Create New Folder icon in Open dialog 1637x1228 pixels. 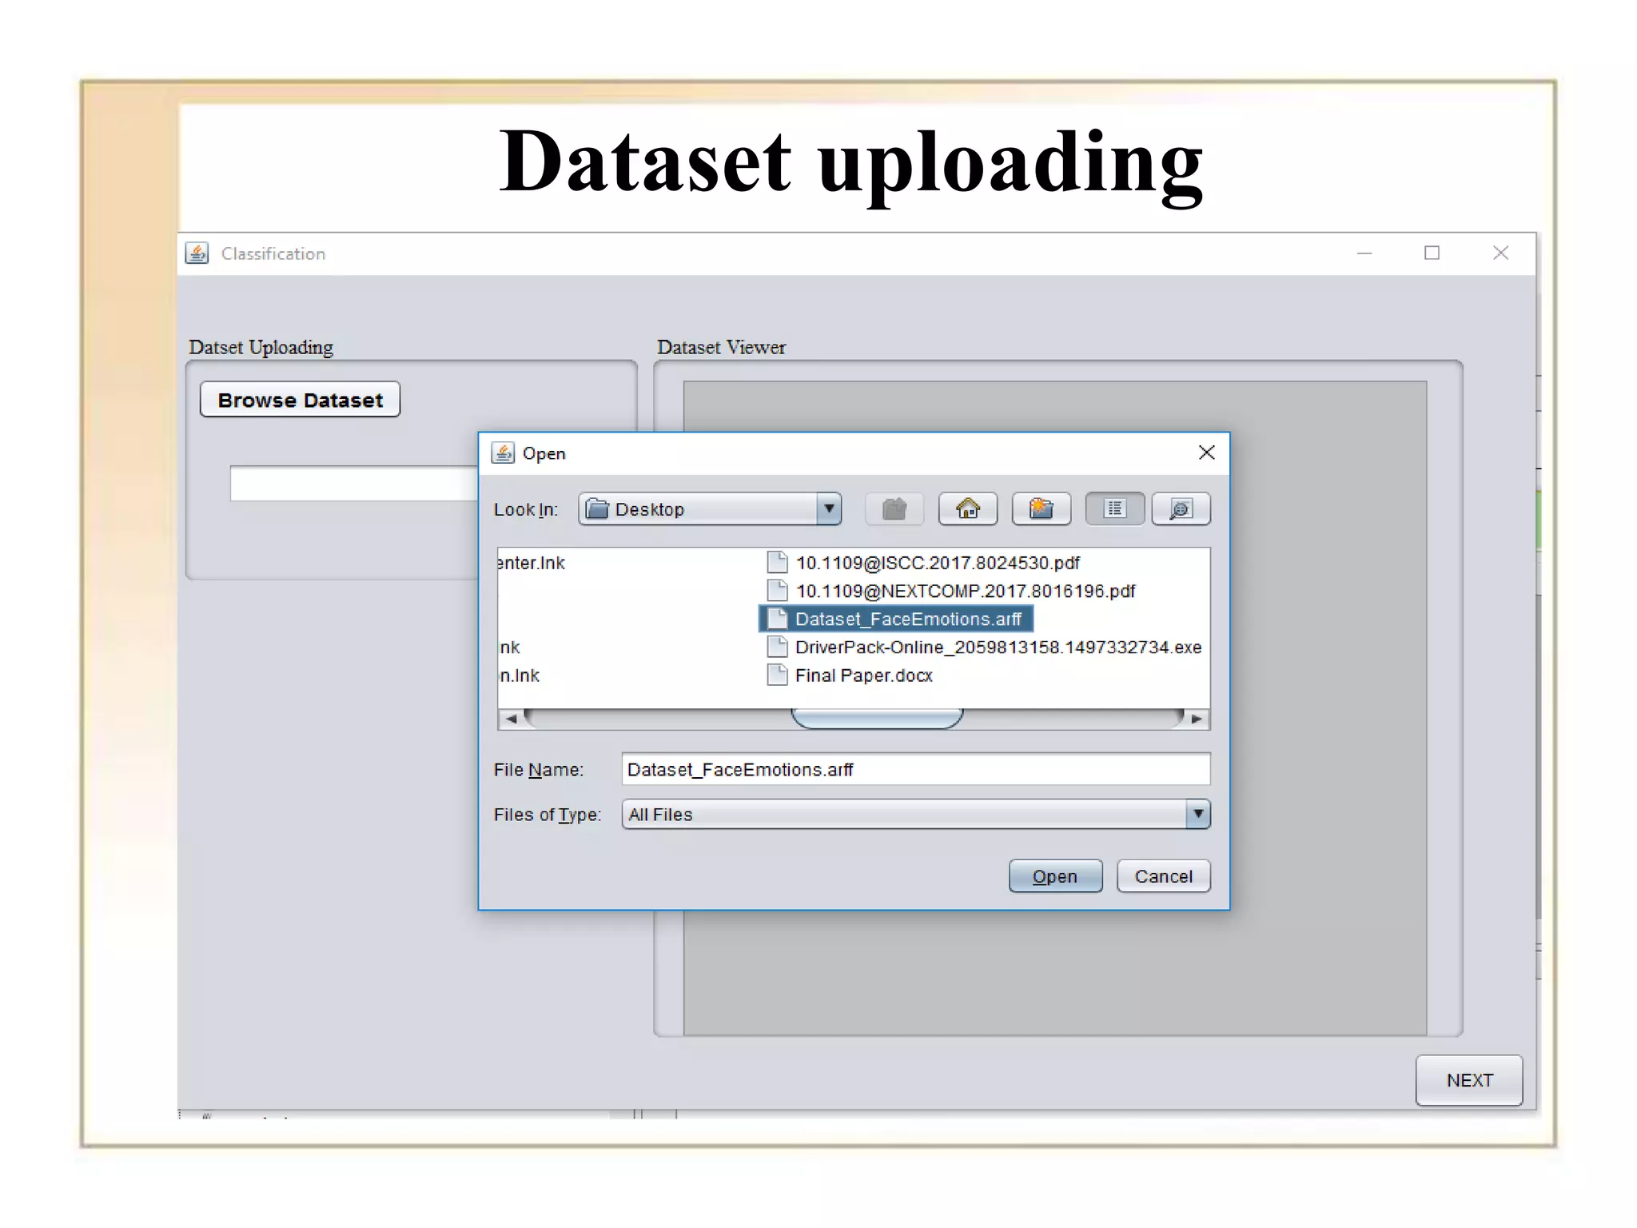(1041, 508)
